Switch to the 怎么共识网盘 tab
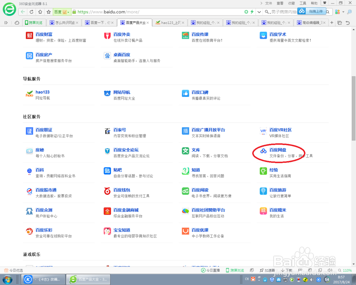The height and width of the screenshot is (285, 356). click(64, 22)
